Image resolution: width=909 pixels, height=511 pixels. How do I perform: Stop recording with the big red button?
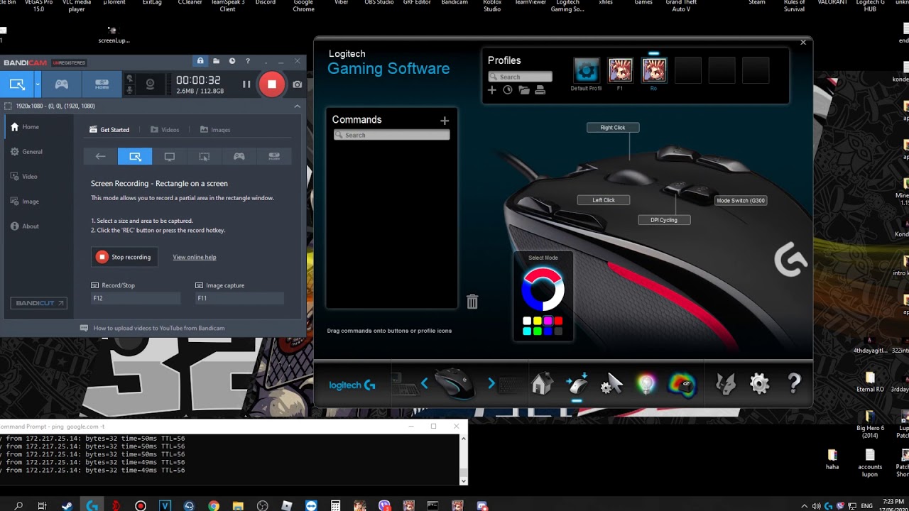(x=271, y=84)
